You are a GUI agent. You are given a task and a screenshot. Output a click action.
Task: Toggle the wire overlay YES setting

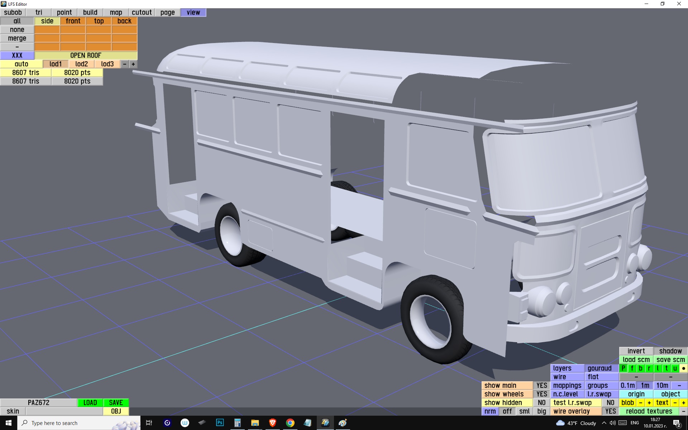pyautogui.click(x=610, y=411)
